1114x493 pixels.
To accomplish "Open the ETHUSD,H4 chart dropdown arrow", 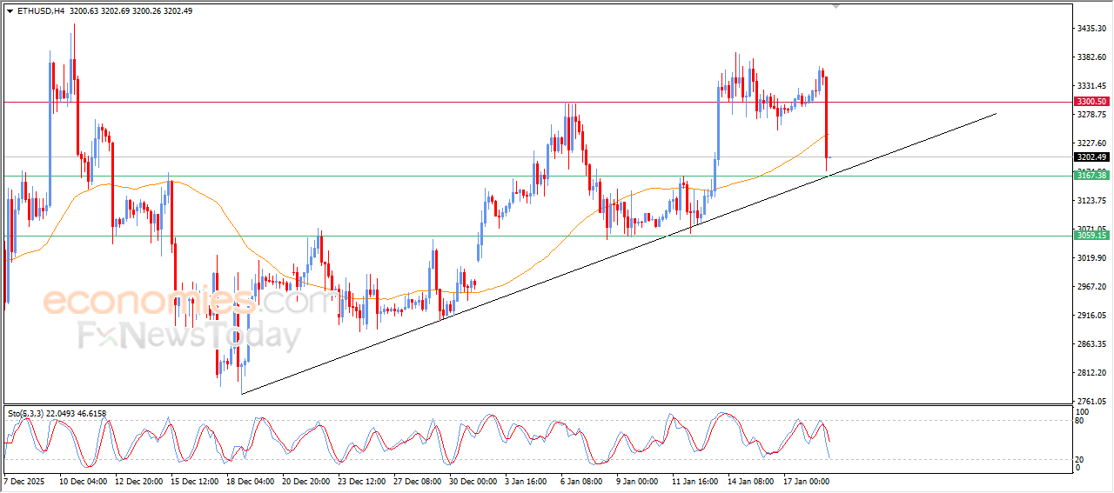I will pyautogui.click(x=10, y=11).
